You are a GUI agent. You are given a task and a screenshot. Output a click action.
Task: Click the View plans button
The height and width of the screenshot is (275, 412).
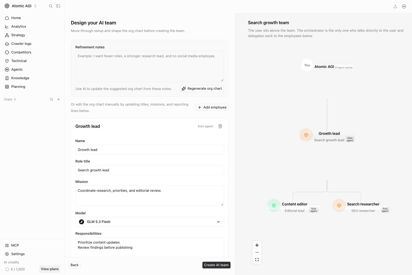[x=50, y=269]
